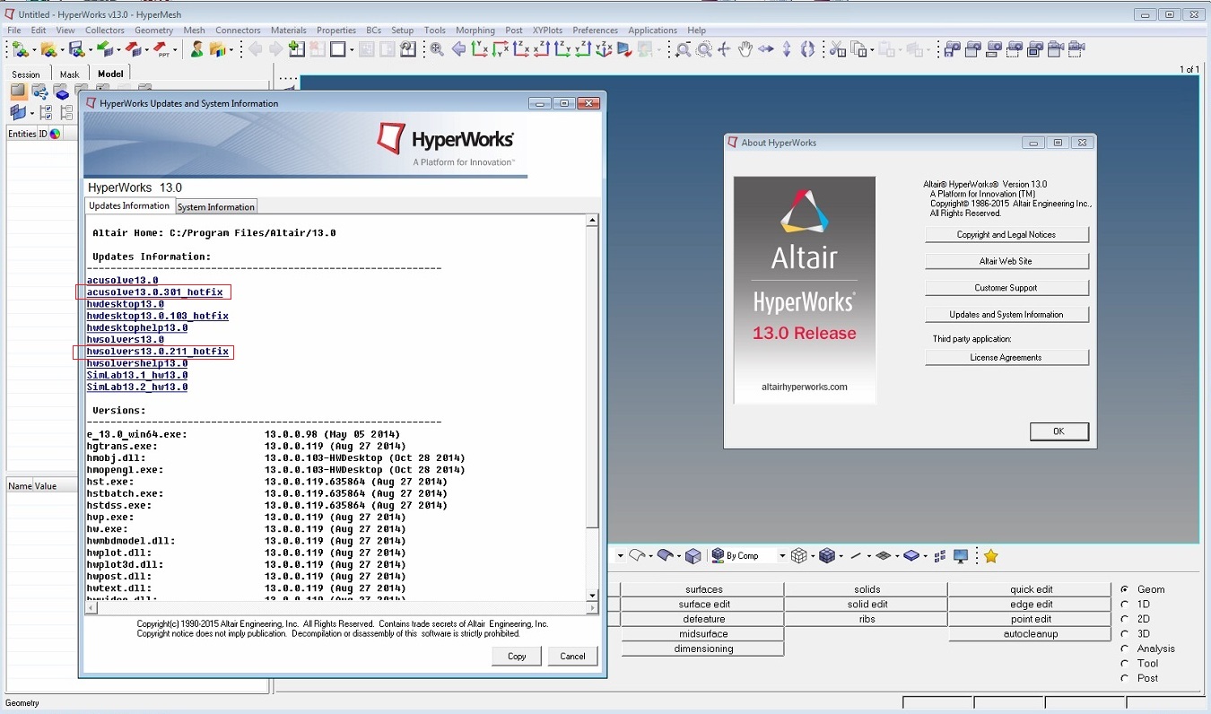Open the Morphing menu
1211x714 pixels.
(475, 30)
